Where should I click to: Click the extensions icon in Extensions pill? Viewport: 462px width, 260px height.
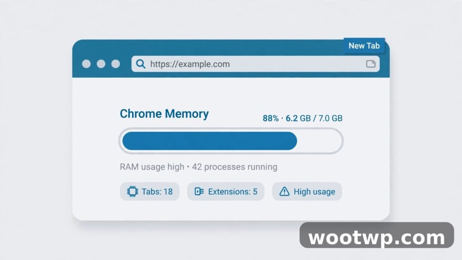click(x=199, y=191)
